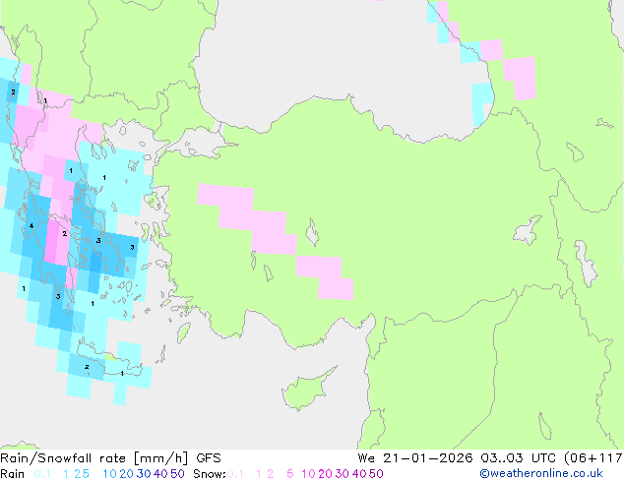Click the Snow legend value 50
The width and height of the screenshot is (624, 482).
coord(377,474)
